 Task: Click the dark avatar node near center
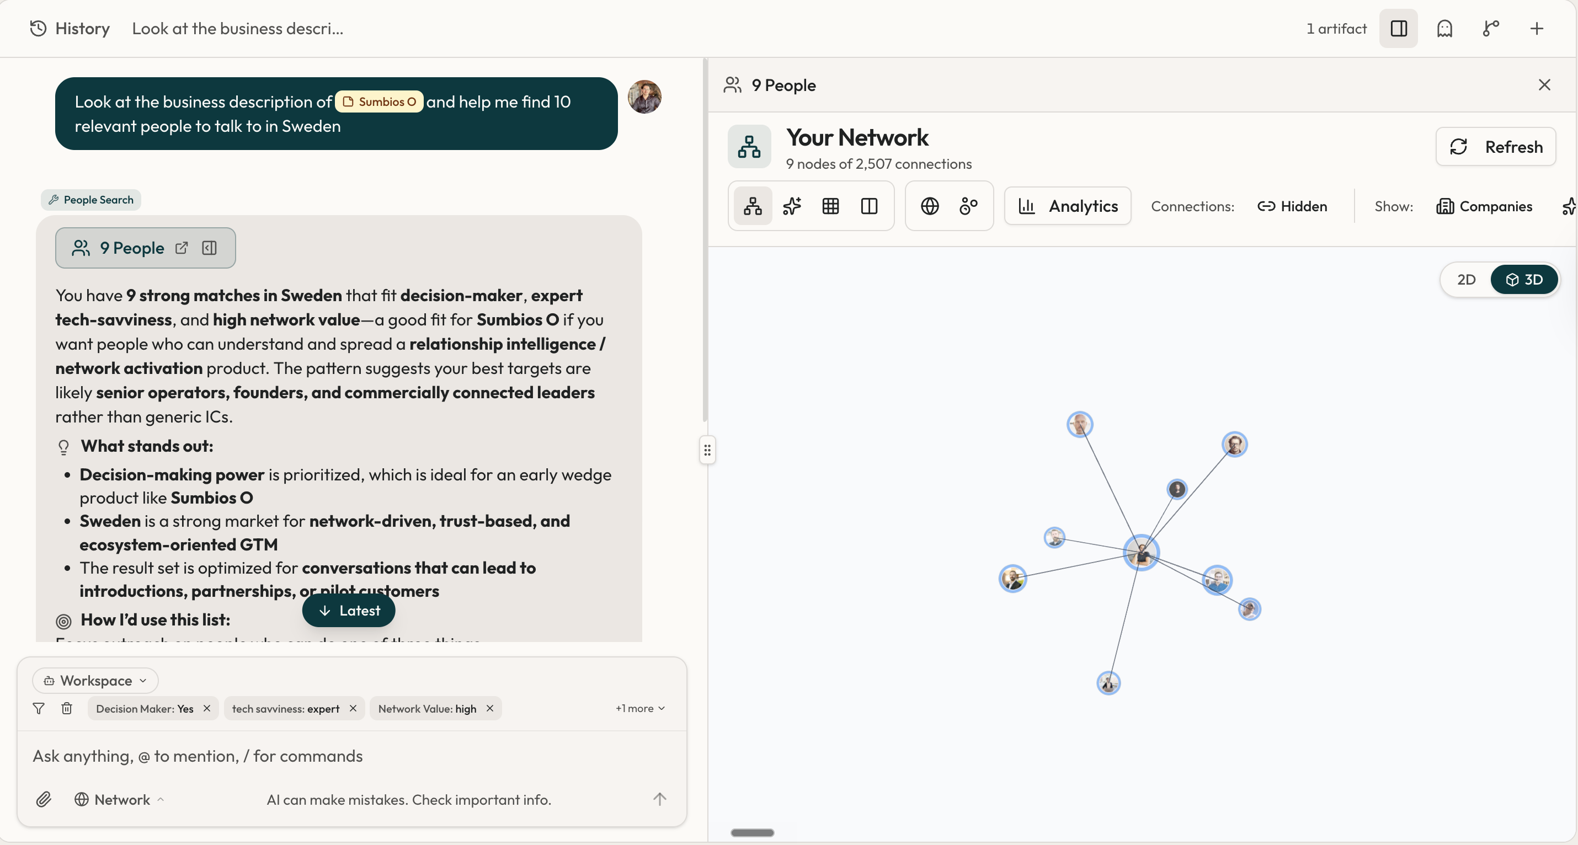point(1177,489)
